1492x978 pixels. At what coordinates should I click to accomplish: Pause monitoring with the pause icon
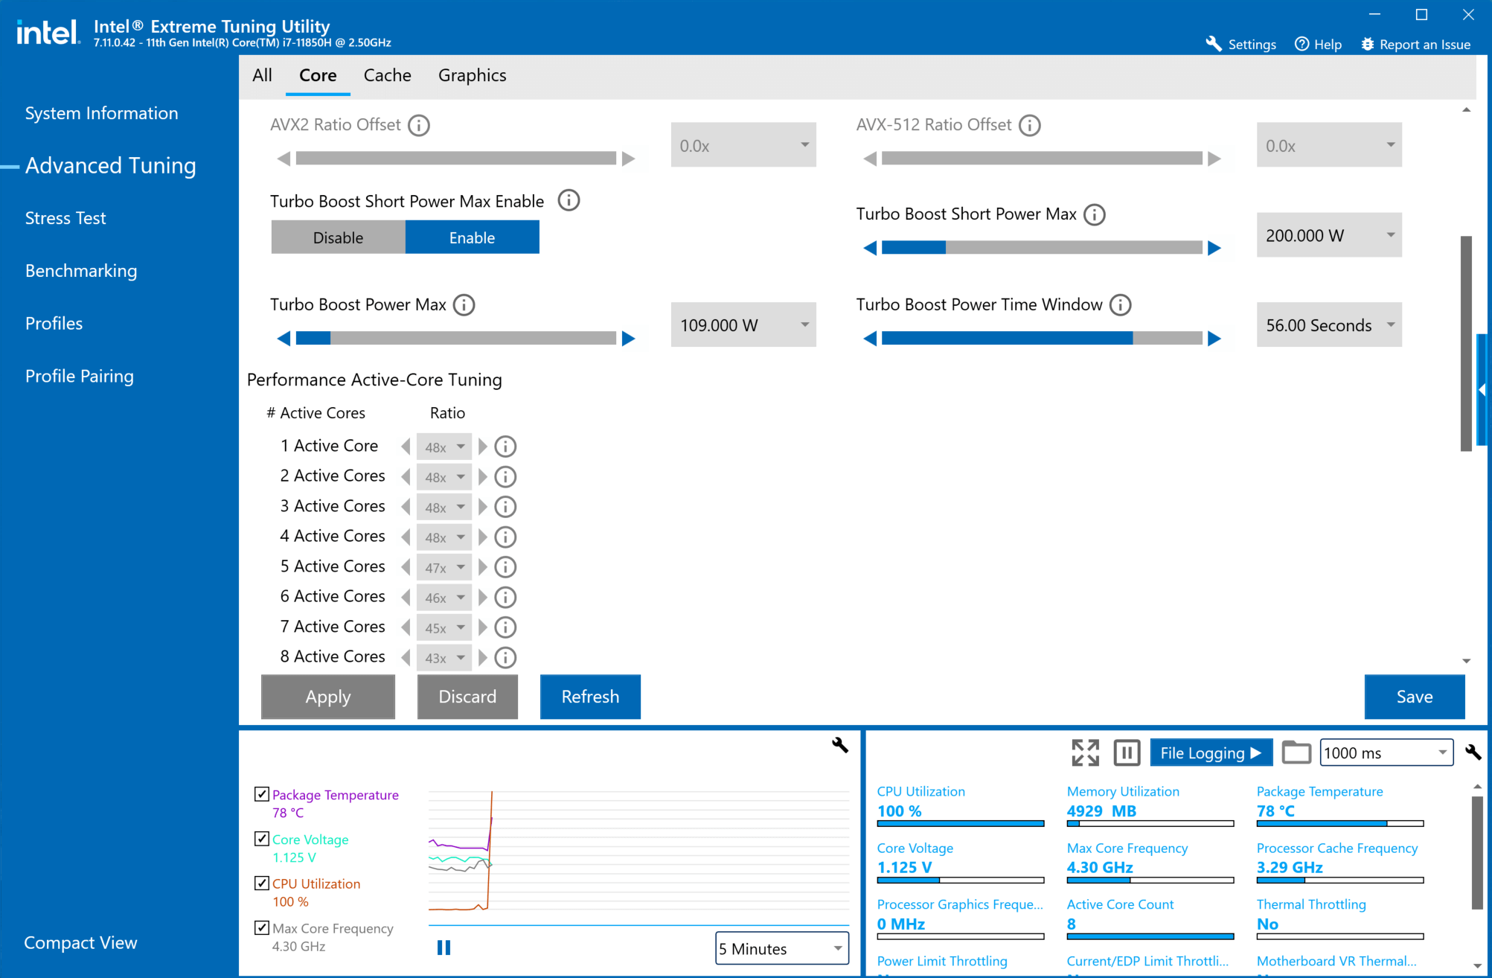1127,752
